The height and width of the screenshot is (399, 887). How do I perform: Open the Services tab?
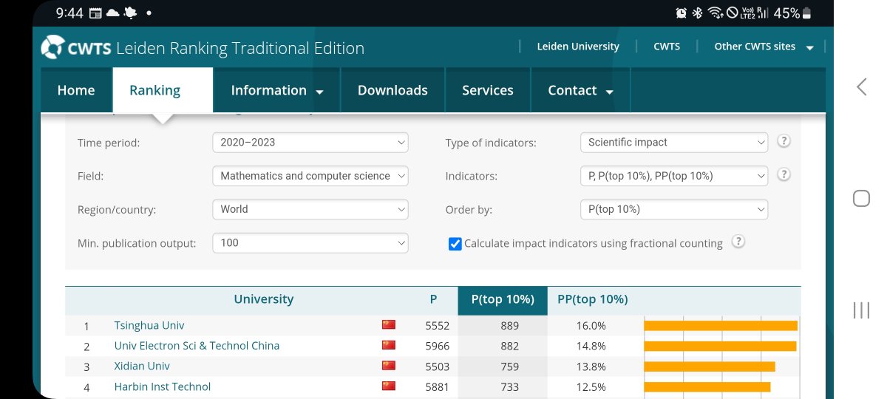click(x=488, y=90)
